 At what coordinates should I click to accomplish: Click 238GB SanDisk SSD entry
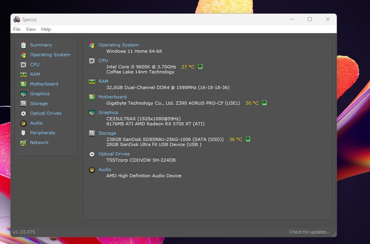(x=165, y=139)
